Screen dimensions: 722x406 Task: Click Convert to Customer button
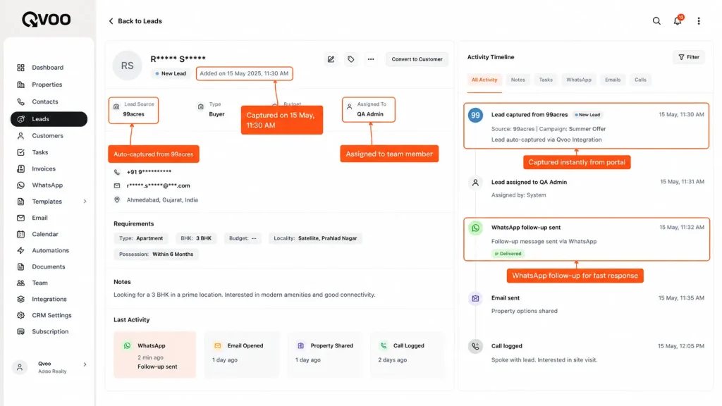coord(417,59)
